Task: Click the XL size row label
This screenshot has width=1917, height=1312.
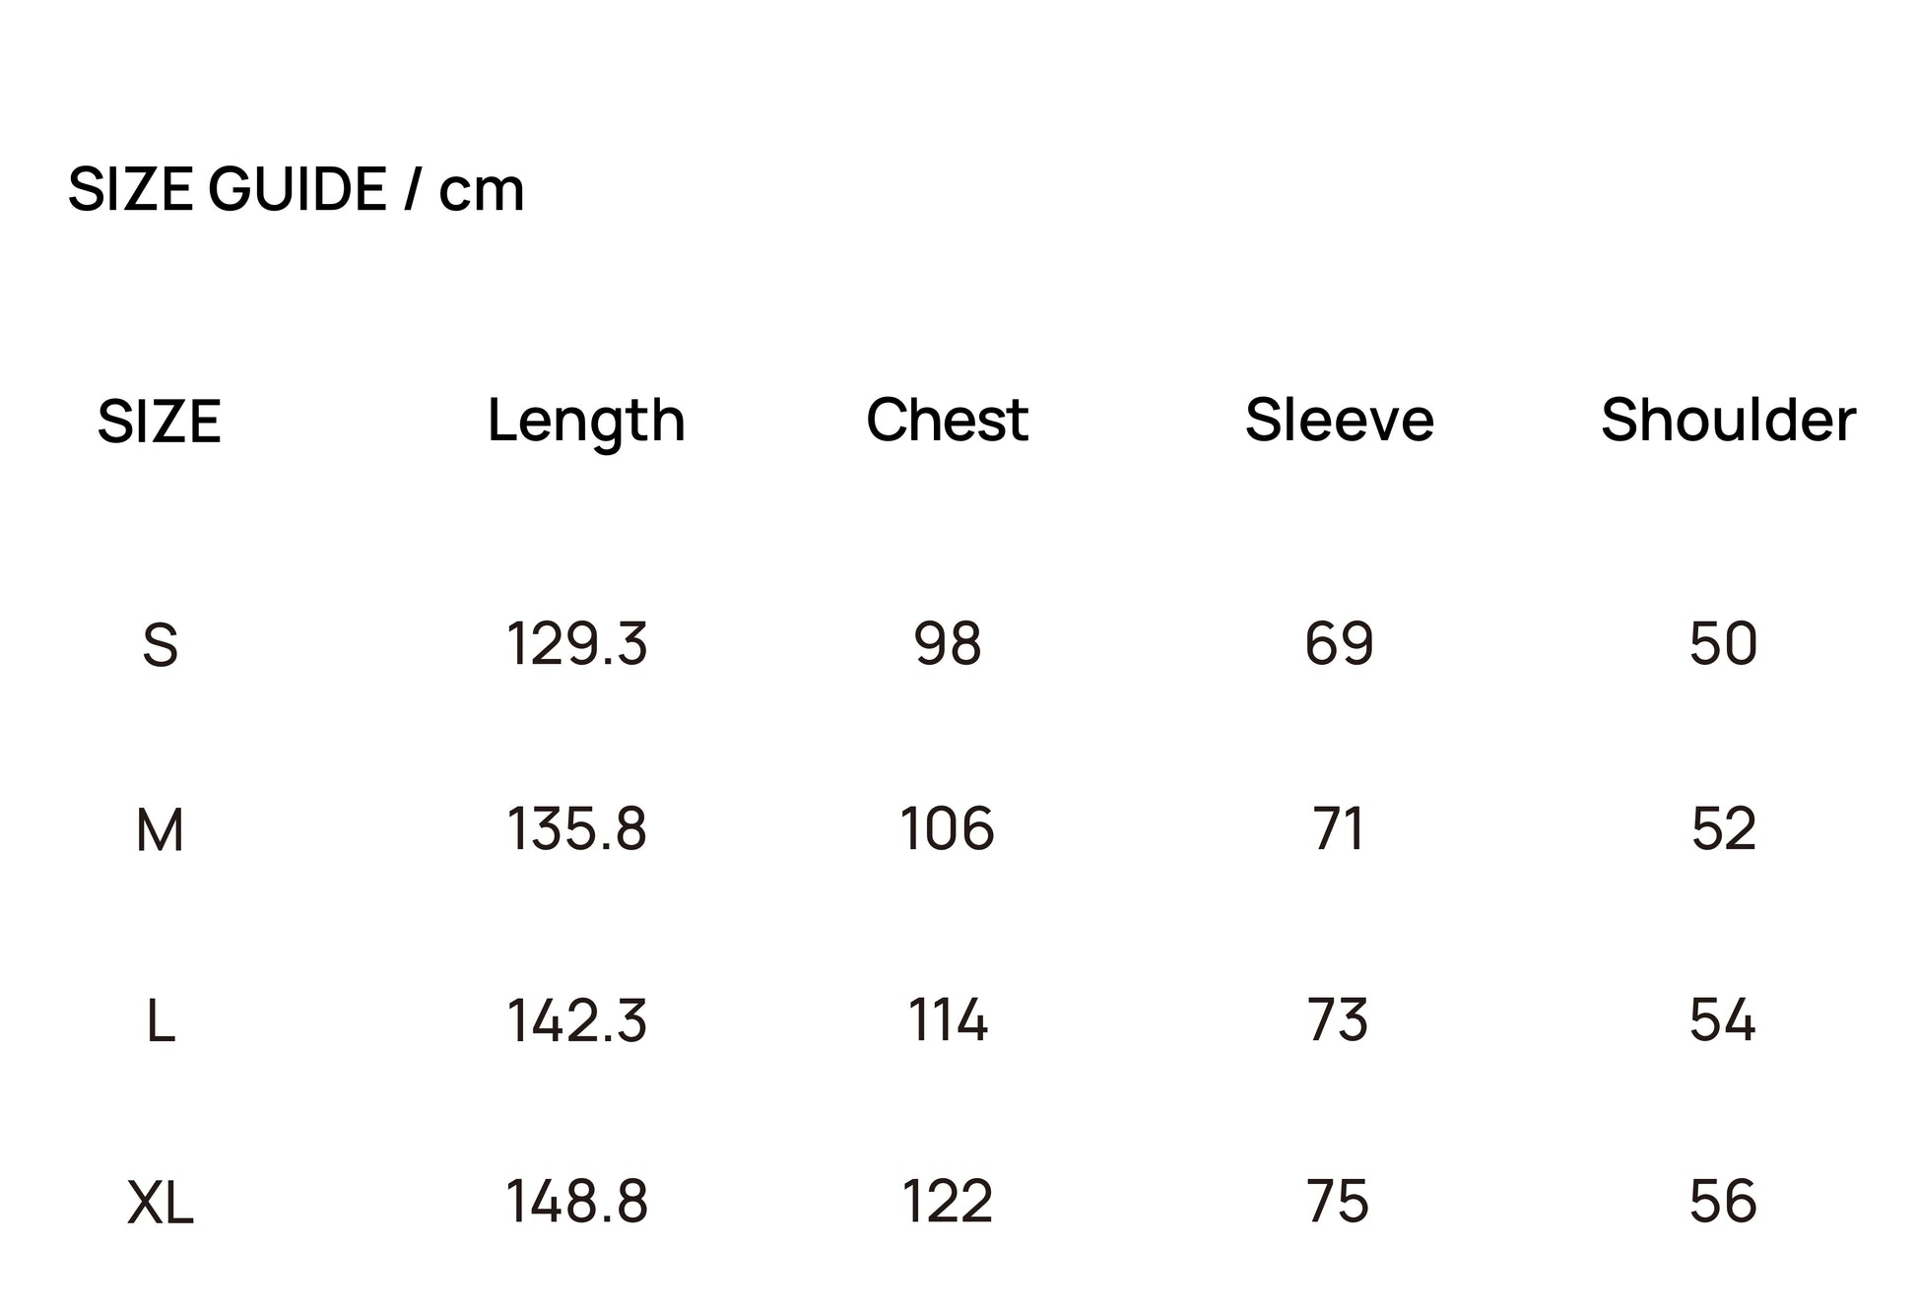Action: point(161,1204)
